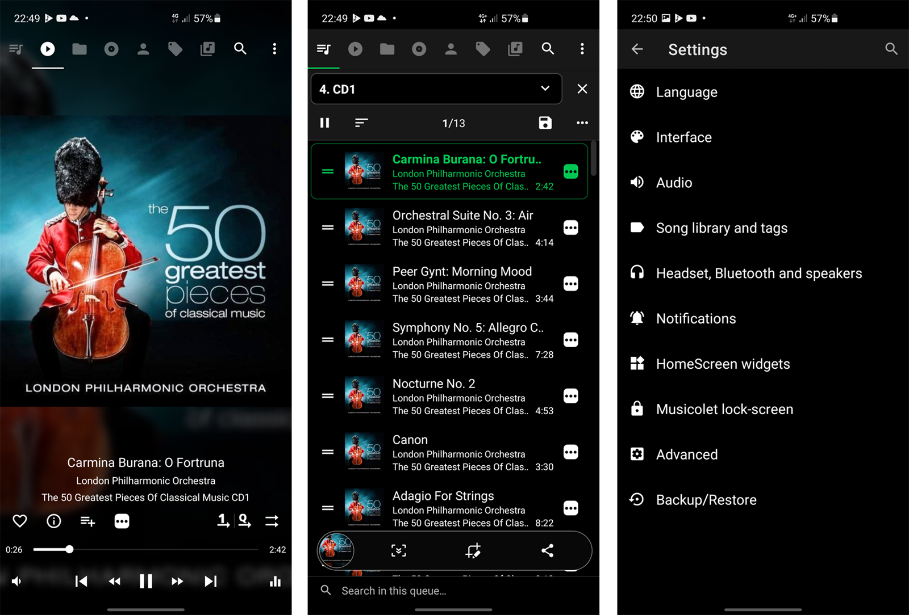Tap search icon in the queue screen's top bar
Screen dimensions: 909x615
[548, 49]
